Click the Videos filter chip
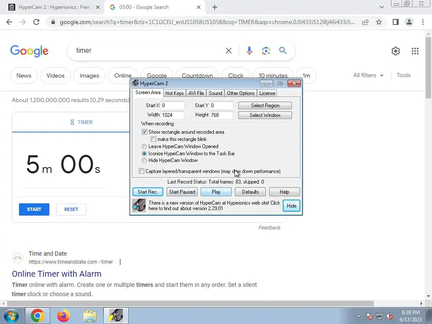The image size is (432, 324). click(x=55, y=76)
